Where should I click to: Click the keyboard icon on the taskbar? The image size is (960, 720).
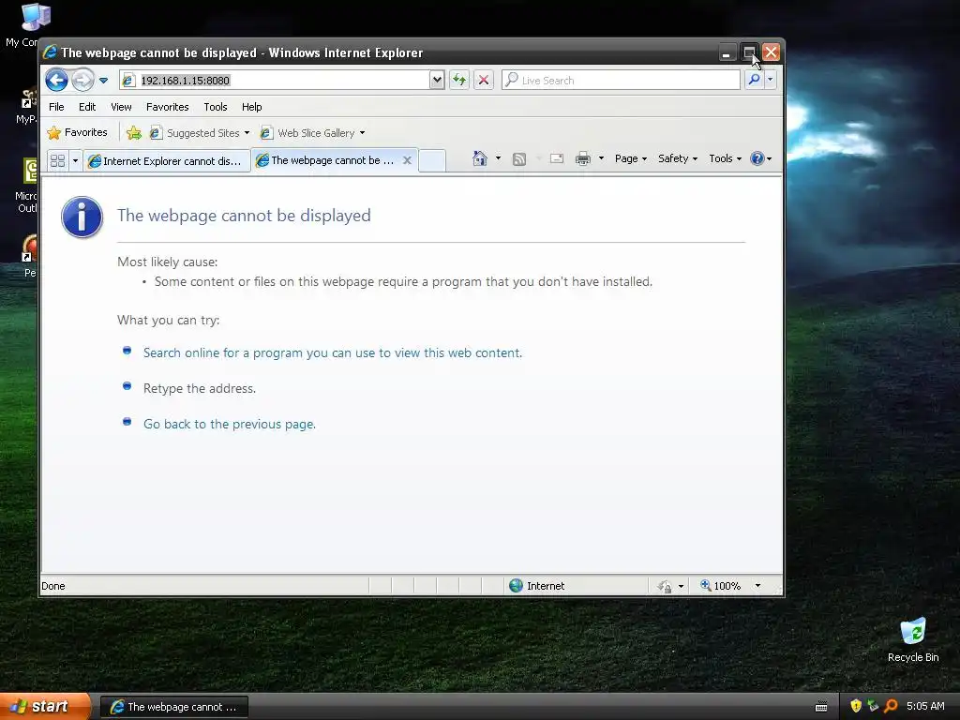pyautogui.click(x=821, y=707)
